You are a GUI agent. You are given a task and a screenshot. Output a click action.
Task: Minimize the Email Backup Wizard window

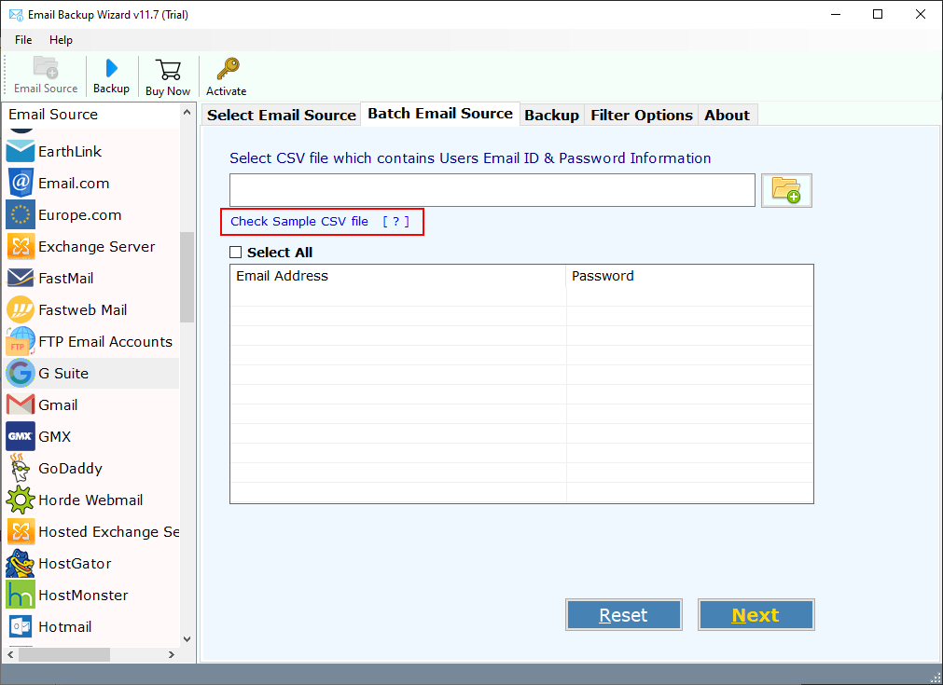click(836, 14)
